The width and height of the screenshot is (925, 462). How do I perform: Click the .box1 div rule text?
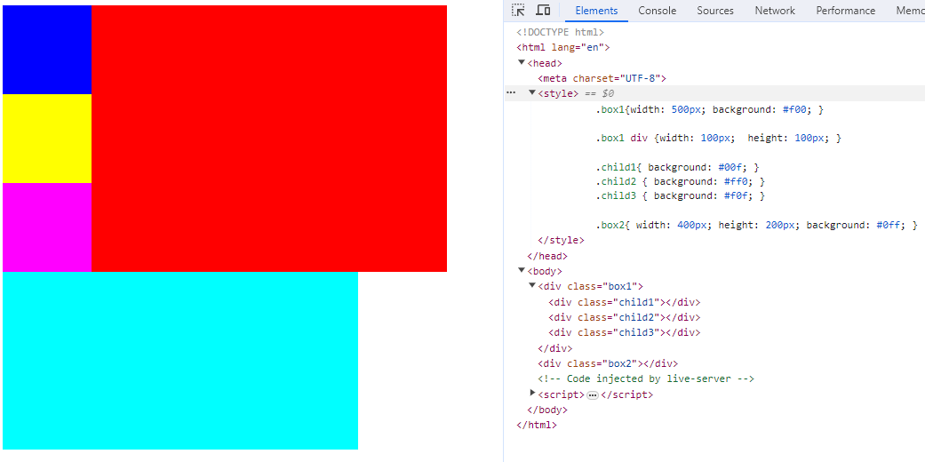(718, 138)
